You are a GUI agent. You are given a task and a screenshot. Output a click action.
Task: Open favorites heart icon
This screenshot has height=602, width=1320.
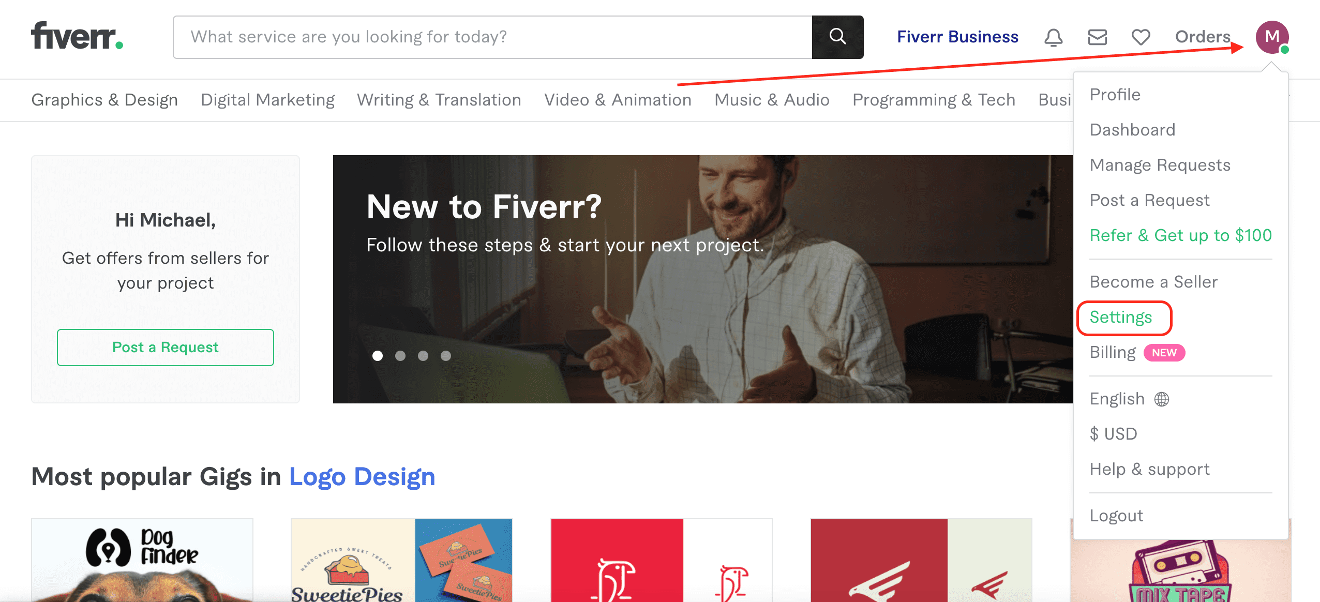click(1141, 37)
